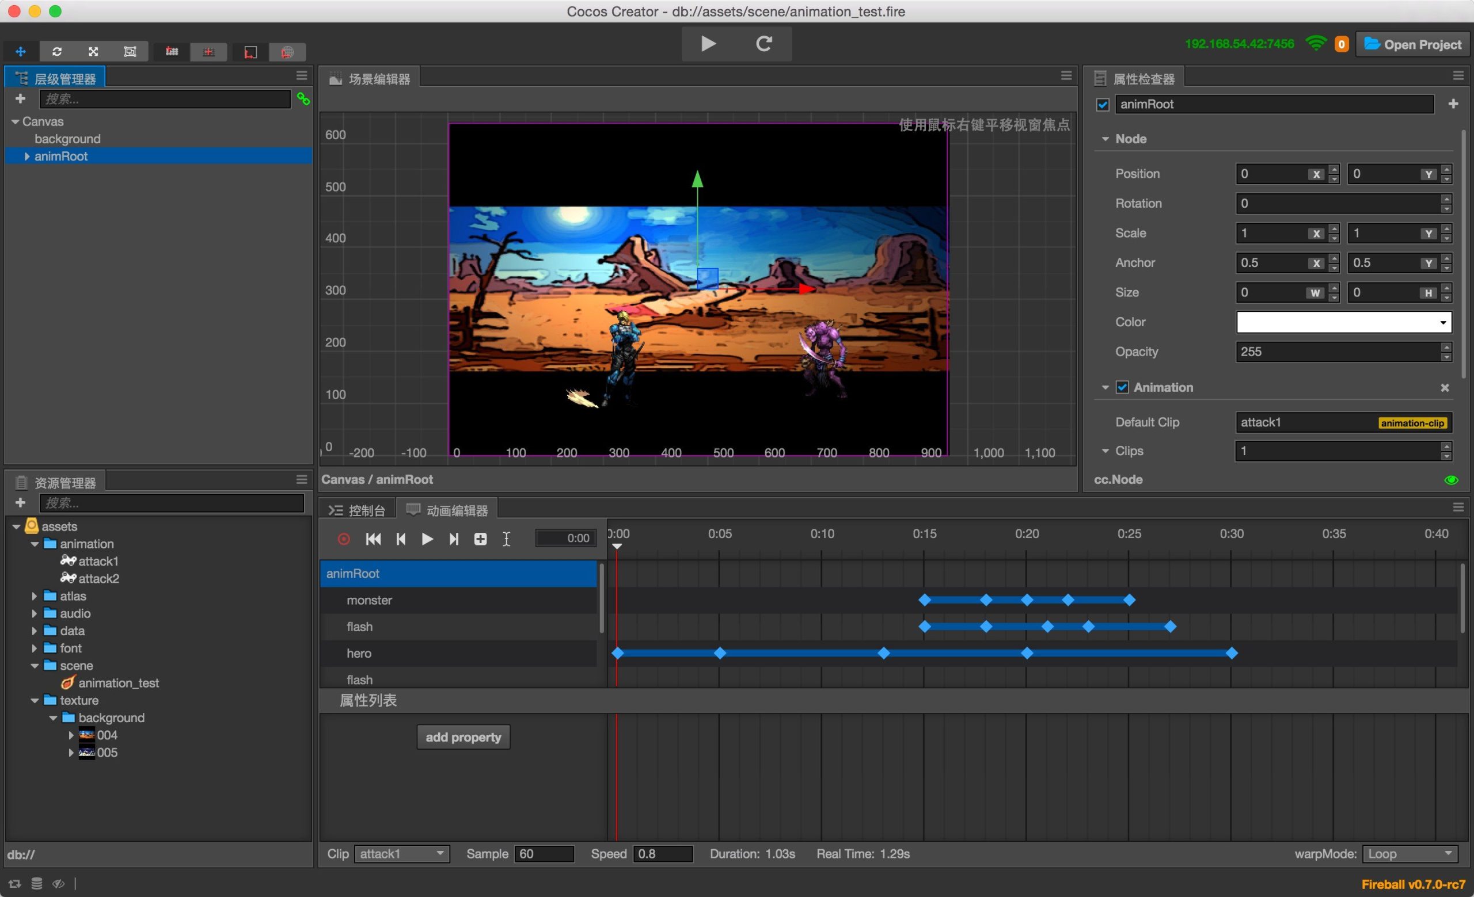The image size is (1474, 897).
Task: Disable the Animation component checkbox
Action: coord(1122,387)
